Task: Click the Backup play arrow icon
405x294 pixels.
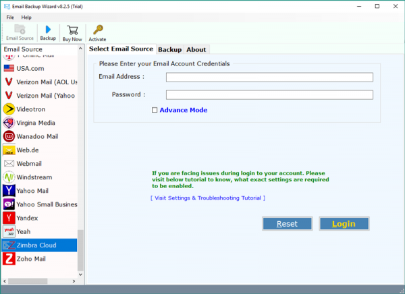Action: click(48, 30)
